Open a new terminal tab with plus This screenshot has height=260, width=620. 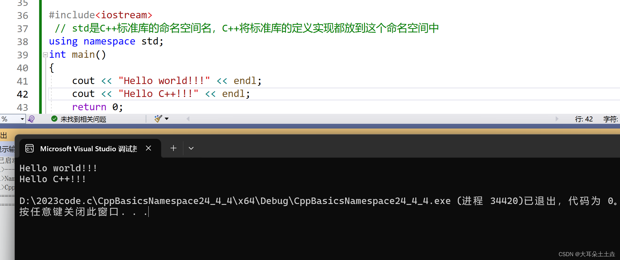pyautogui.click(x=173, y=148)
